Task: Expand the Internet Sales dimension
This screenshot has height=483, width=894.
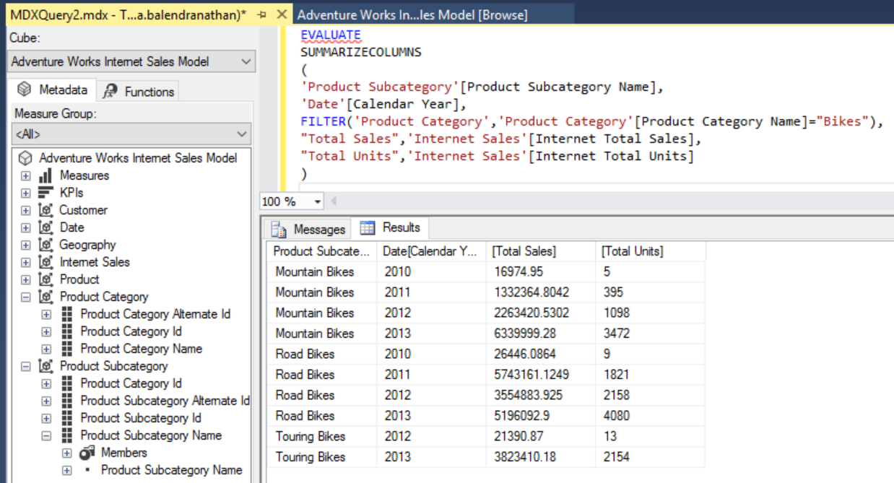Action: click(x=26, y=262)
